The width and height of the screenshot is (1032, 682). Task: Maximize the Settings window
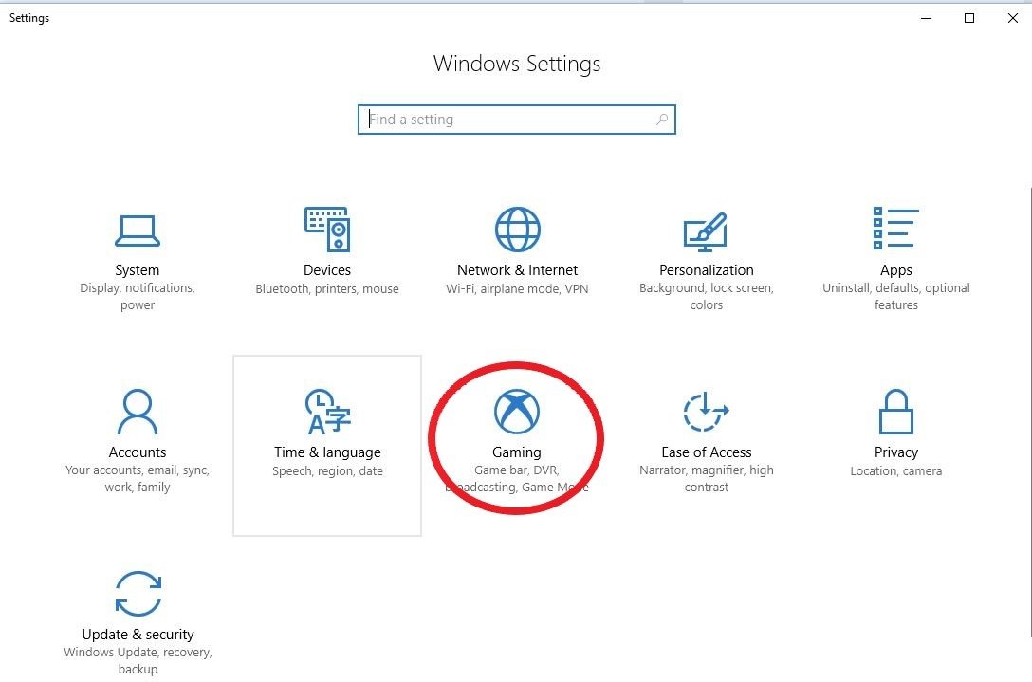(968, 18)
